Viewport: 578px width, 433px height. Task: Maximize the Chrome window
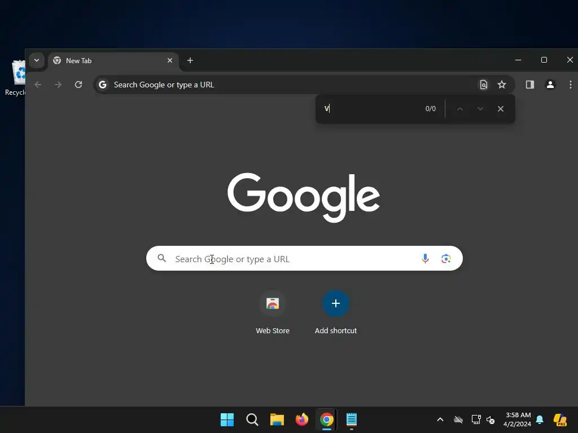544,60
